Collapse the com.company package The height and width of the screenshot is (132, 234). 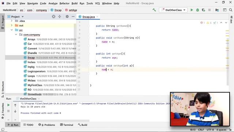click(x=16, y=34)
